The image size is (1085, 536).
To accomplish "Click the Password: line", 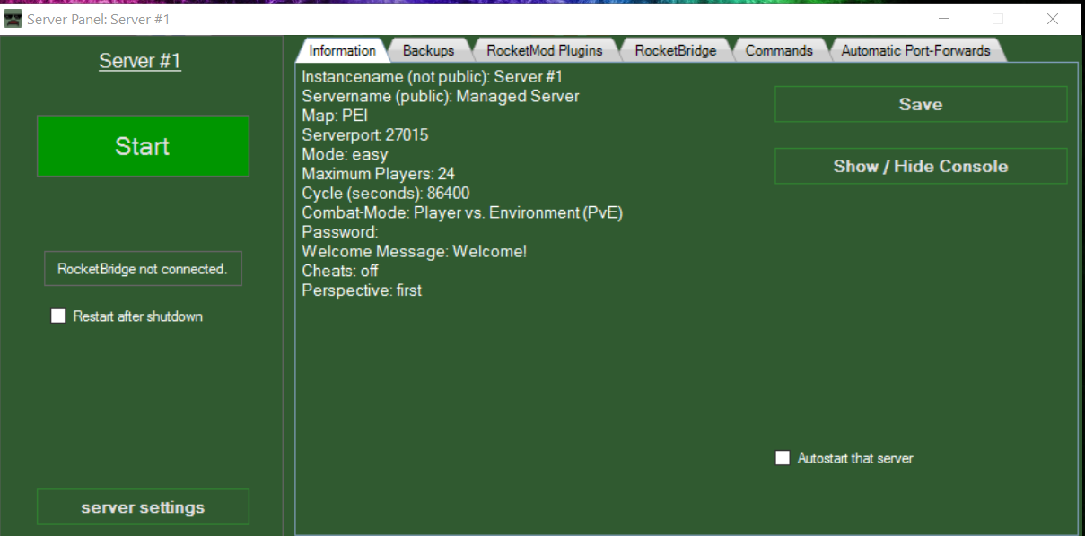I will click(x=340, y=232).
